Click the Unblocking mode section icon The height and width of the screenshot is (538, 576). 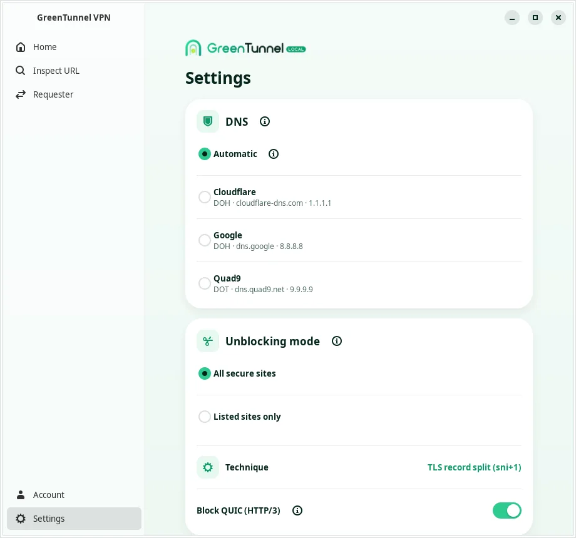click(208, 341)
